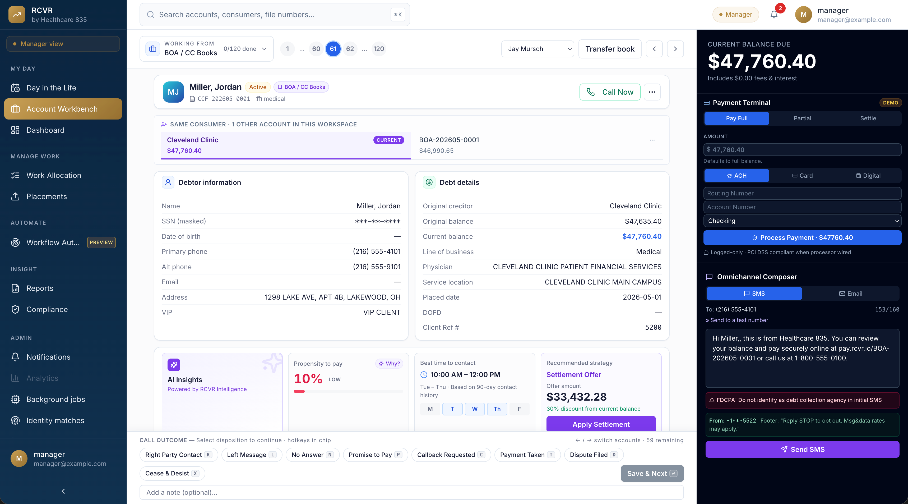The width and height of the screenshot is (908, 504).
Task: Switch composer to SMS tab
Action: 754,294
